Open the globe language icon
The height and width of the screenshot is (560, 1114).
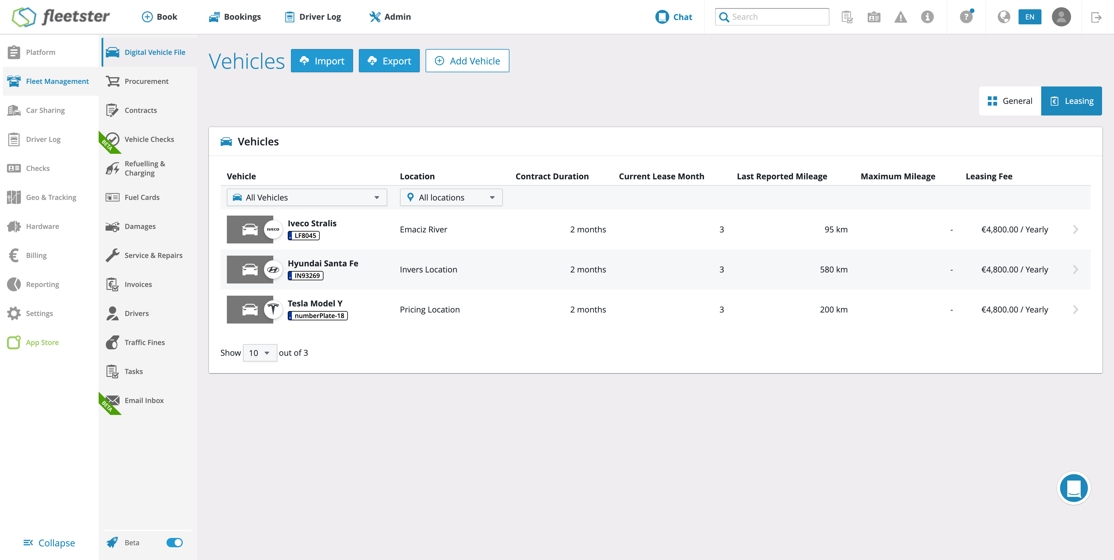point(1004,17)
